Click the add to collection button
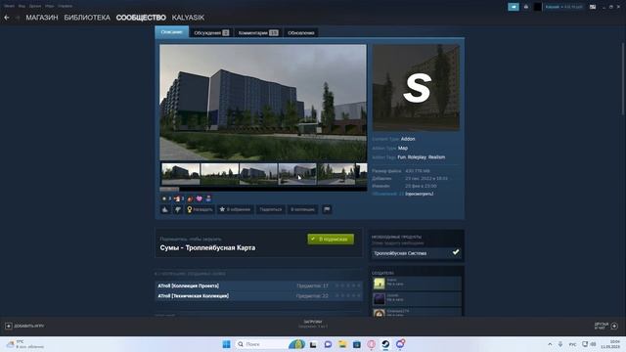 point(302,209)
